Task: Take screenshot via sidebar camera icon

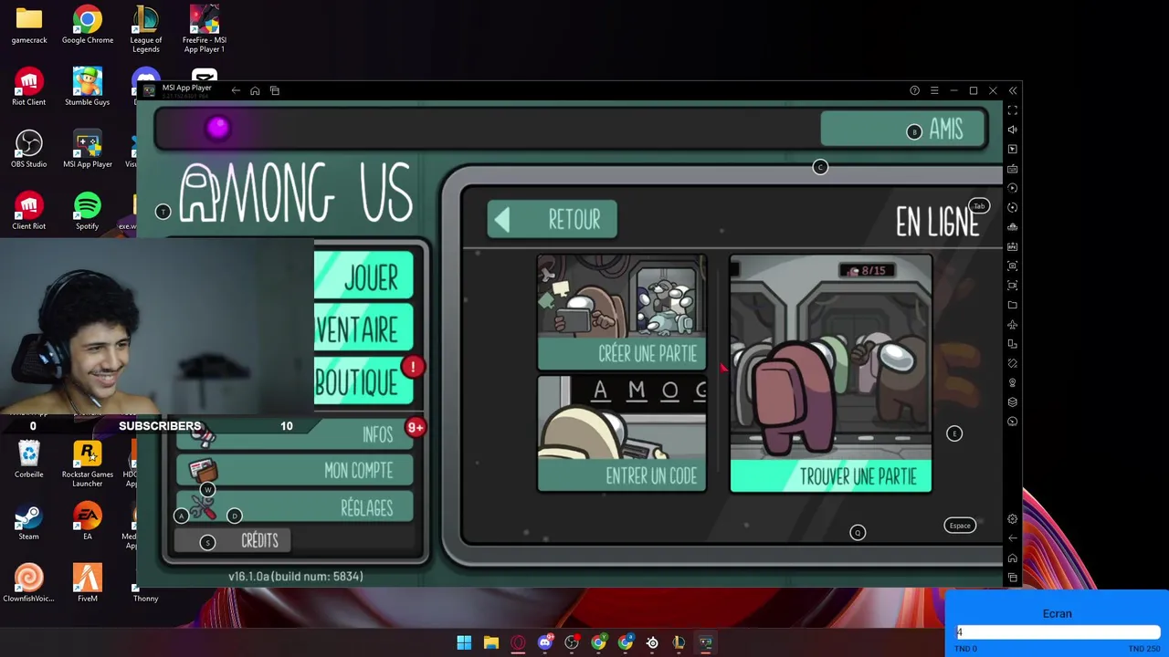Action: [1013, 266]
